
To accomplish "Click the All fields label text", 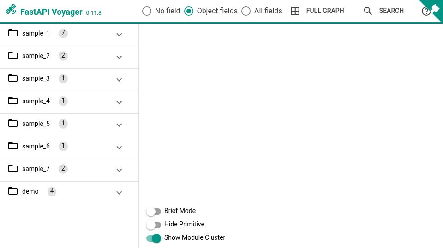I will coord(268,11).
